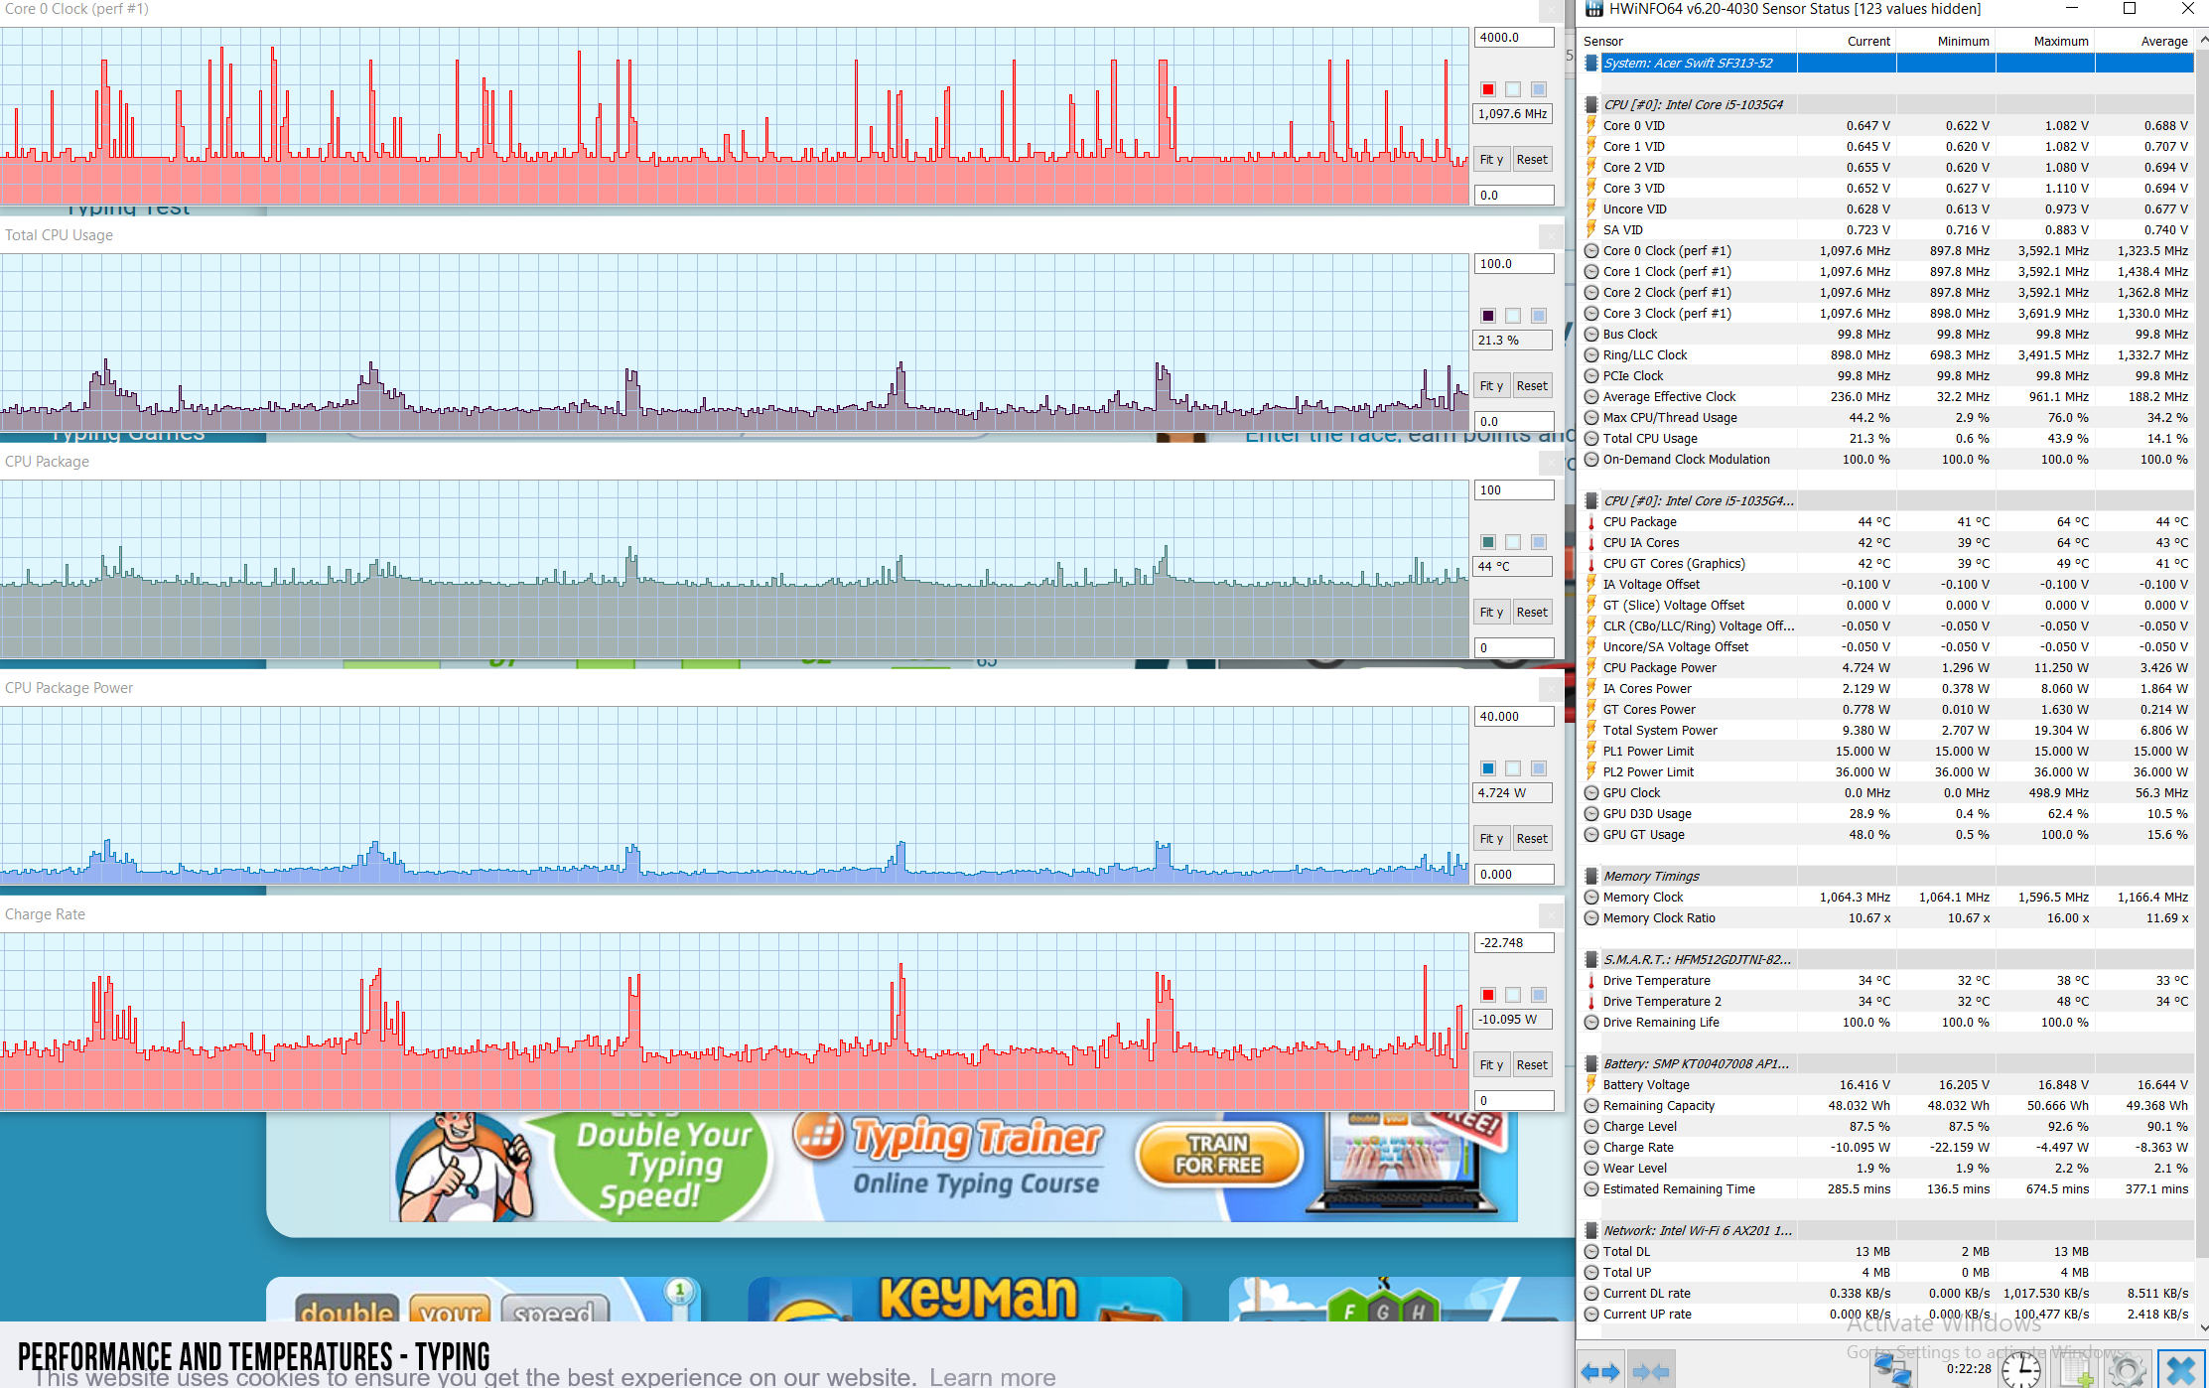Edit the 100.0 maximum in Total CPU Usage graph

[1514, 264]
